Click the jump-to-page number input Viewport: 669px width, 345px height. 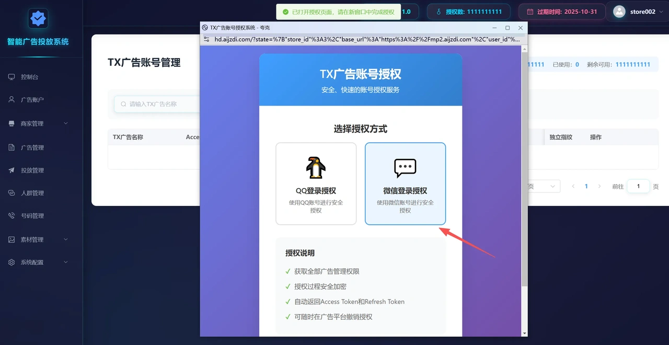point(638,186)
